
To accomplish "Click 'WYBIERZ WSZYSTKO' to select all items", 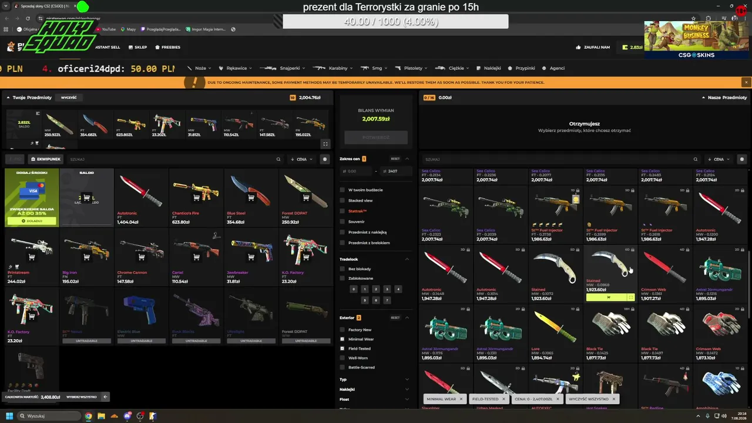I will [82, 397].
